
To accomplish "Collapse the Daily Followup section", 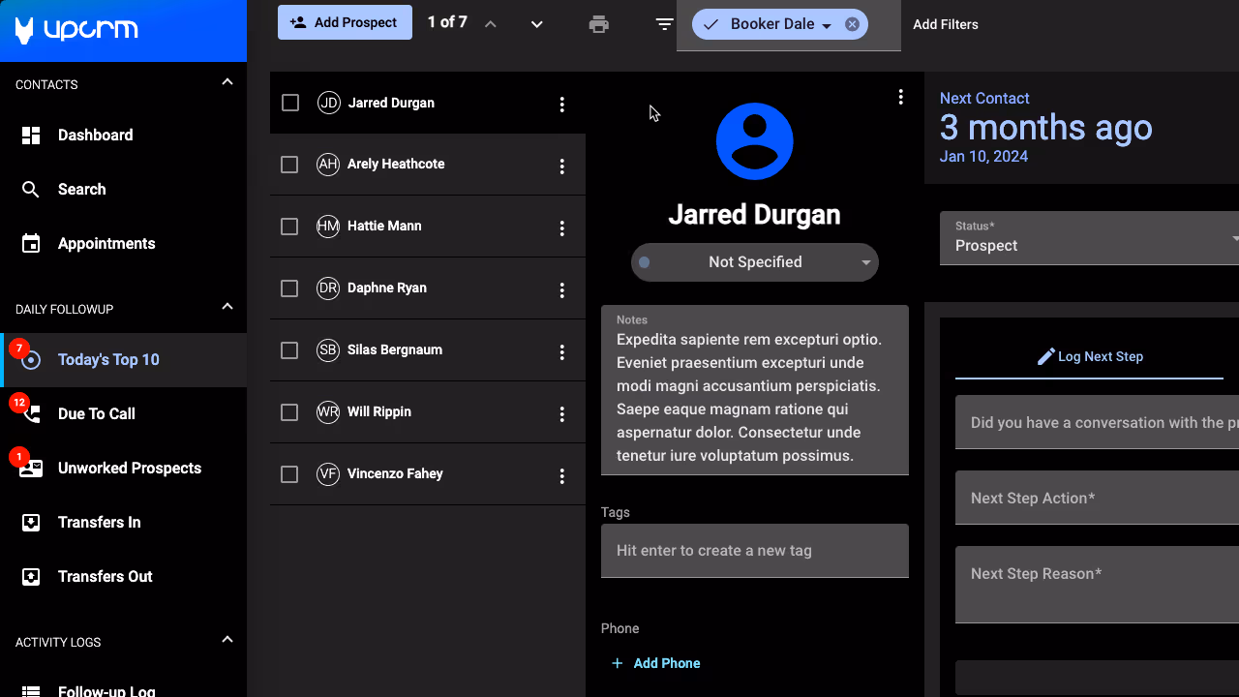I will [x=227, y=307].
